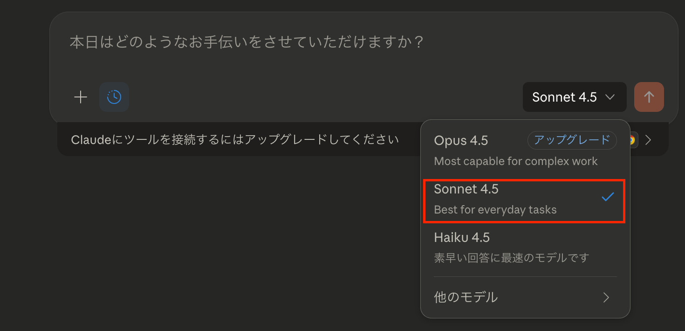This screenshot has height=331, width=685.
Task: Click the blue アップグレード pill button
Action: coord(572,140)
